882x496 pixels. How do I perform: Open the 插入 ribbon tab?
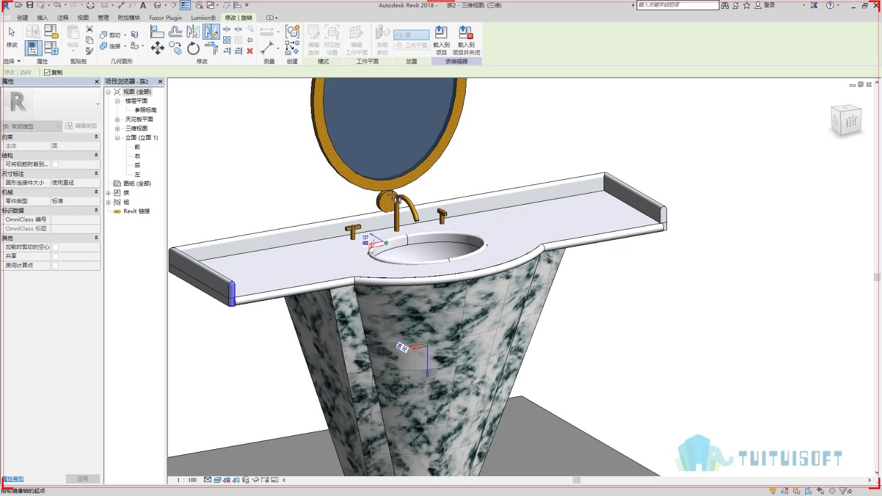click(42, 18)
